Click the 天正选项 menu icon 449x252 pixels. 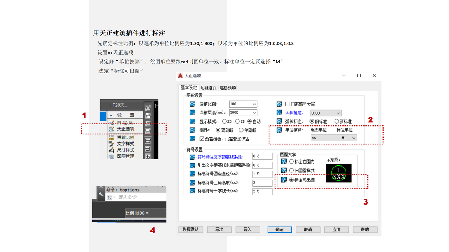tap(111, 129)
